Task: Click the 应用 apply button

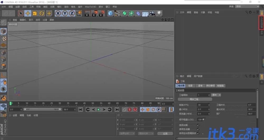Action: point(165,134)
